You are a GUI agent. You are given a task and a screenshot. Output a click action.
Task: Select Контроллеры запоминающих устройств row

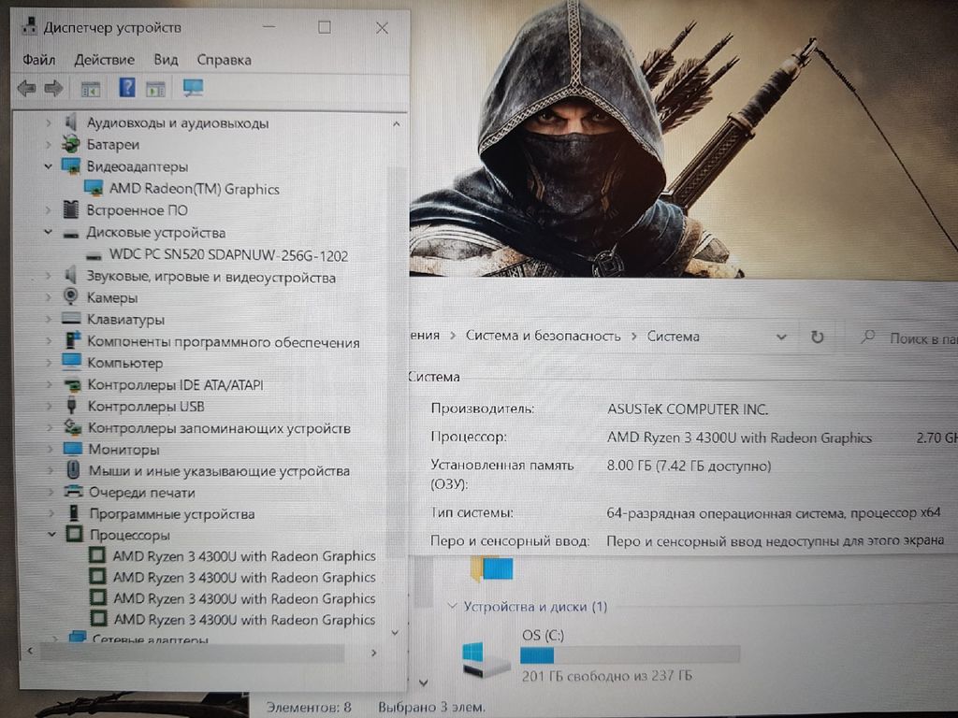tap(219, 428)
